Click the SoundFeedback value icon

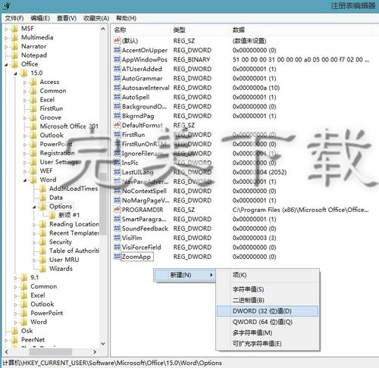click(x=117, y=229)
